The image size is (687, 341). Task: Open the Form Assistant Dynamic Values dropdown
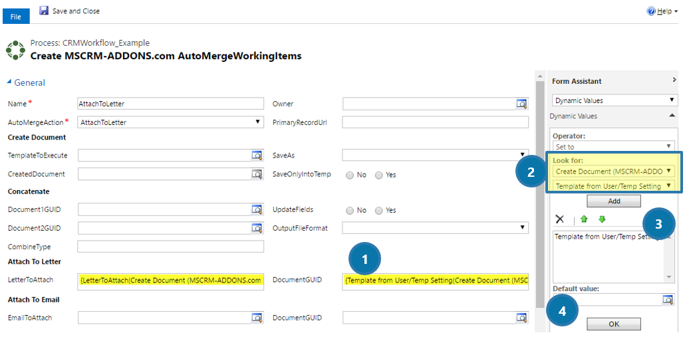(613, 100)
